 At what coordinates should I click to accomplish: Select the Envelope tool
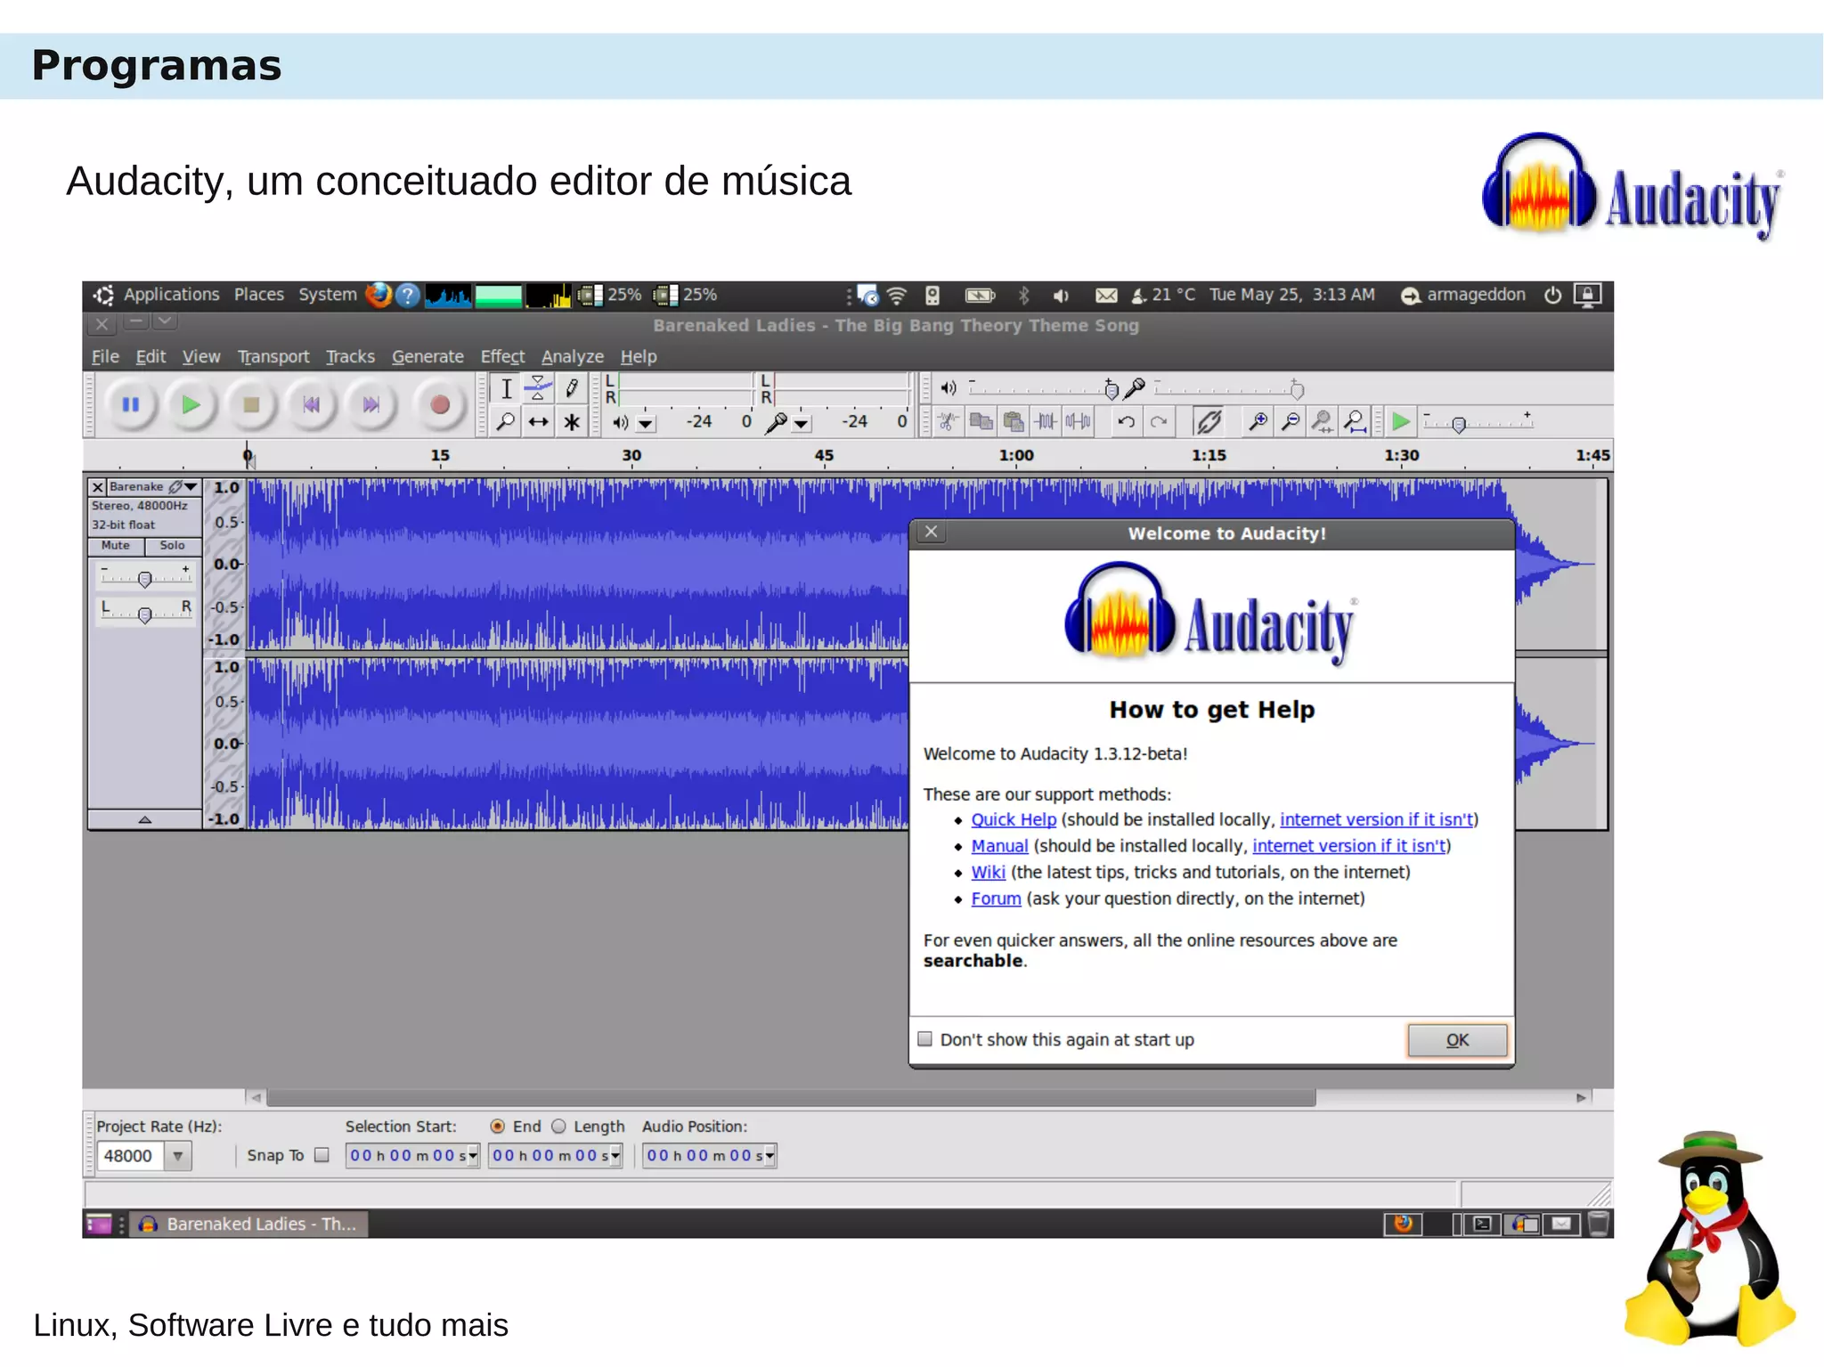538,389
